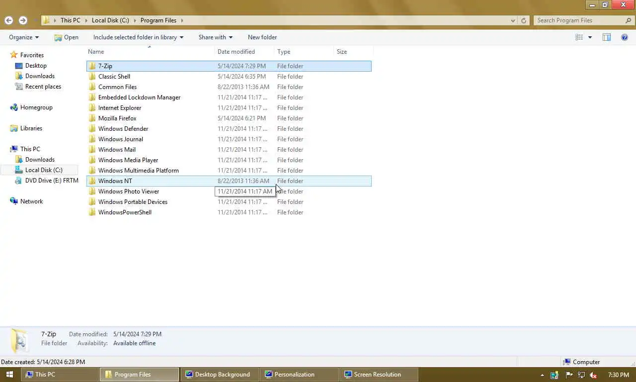
Task: Switch to the This PC taskbar window
Action: tap(60, 375)
